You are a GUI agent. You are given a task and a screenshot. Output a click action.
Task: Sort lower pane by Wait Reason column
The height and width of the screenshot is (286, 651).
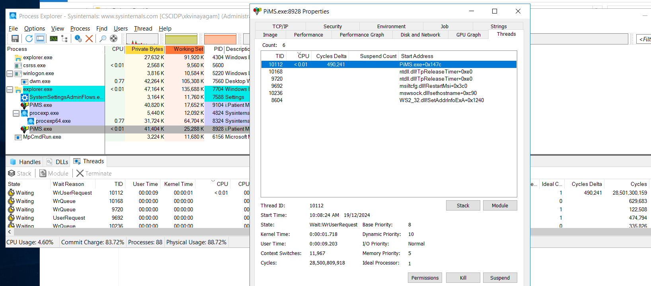73,184
